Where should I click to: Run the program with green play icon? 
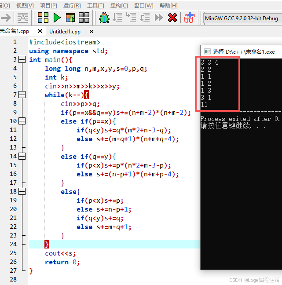(x=57, y=18)
